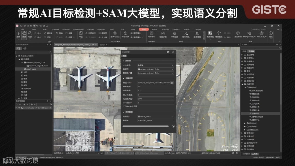Click the 缩小 zoom-out ribbon item
The width and height of the screenshot is (295, 166).
(x=38, y=37)
